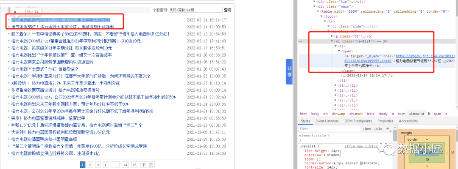This screenshot has height=169, width=458.
Task: Open news 豪气派发55亿 格力电器大手笔分红
Action: pos(62,27)
